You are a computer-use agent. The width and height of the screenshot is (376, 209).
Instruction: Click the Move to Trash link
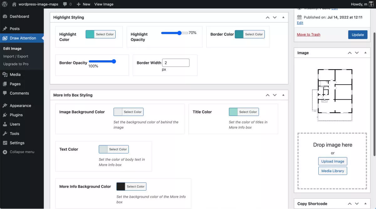[x=308, y=34]
